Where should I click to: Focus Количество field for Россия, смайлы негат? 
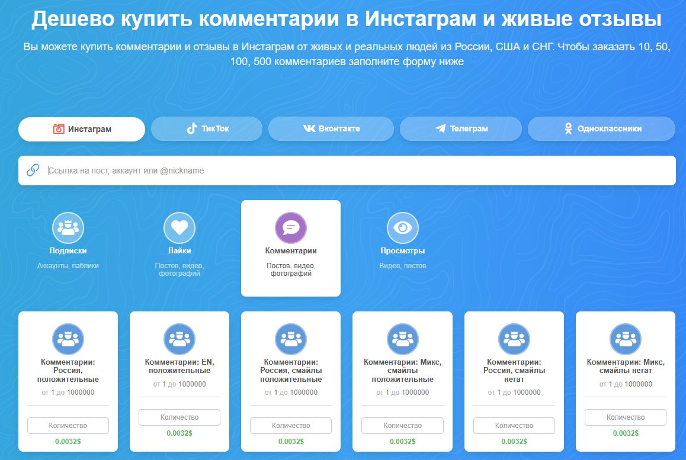(x=514, y=426)
